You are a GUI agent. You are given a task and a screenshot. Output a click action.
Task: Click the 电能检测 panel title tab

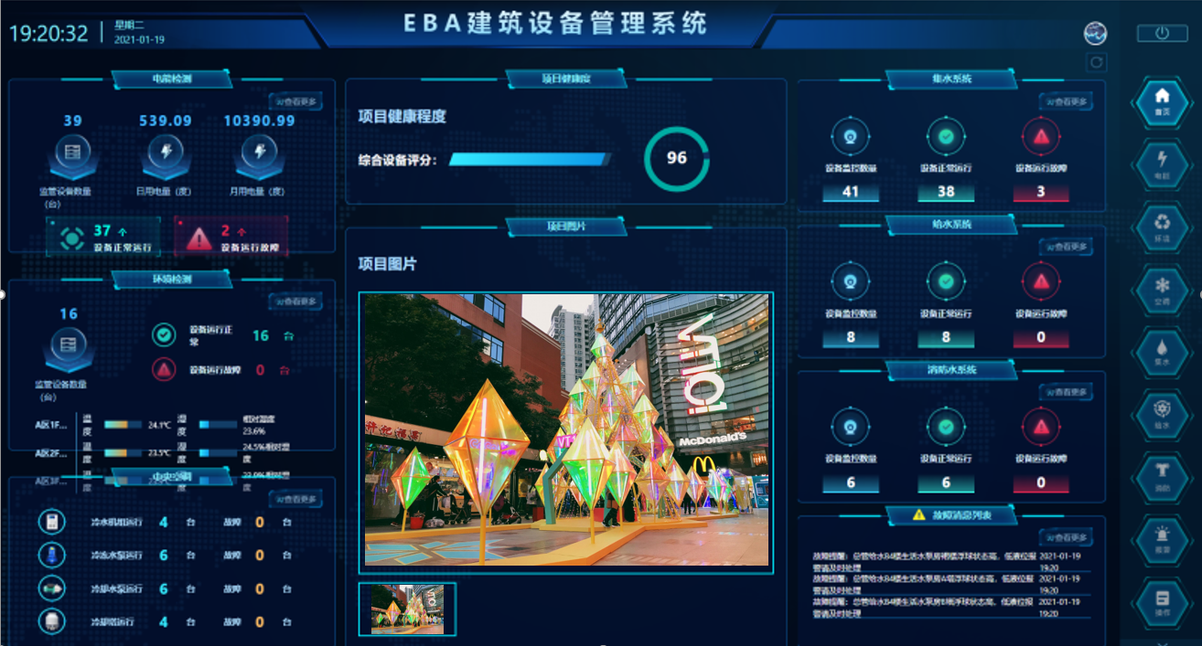173,79
